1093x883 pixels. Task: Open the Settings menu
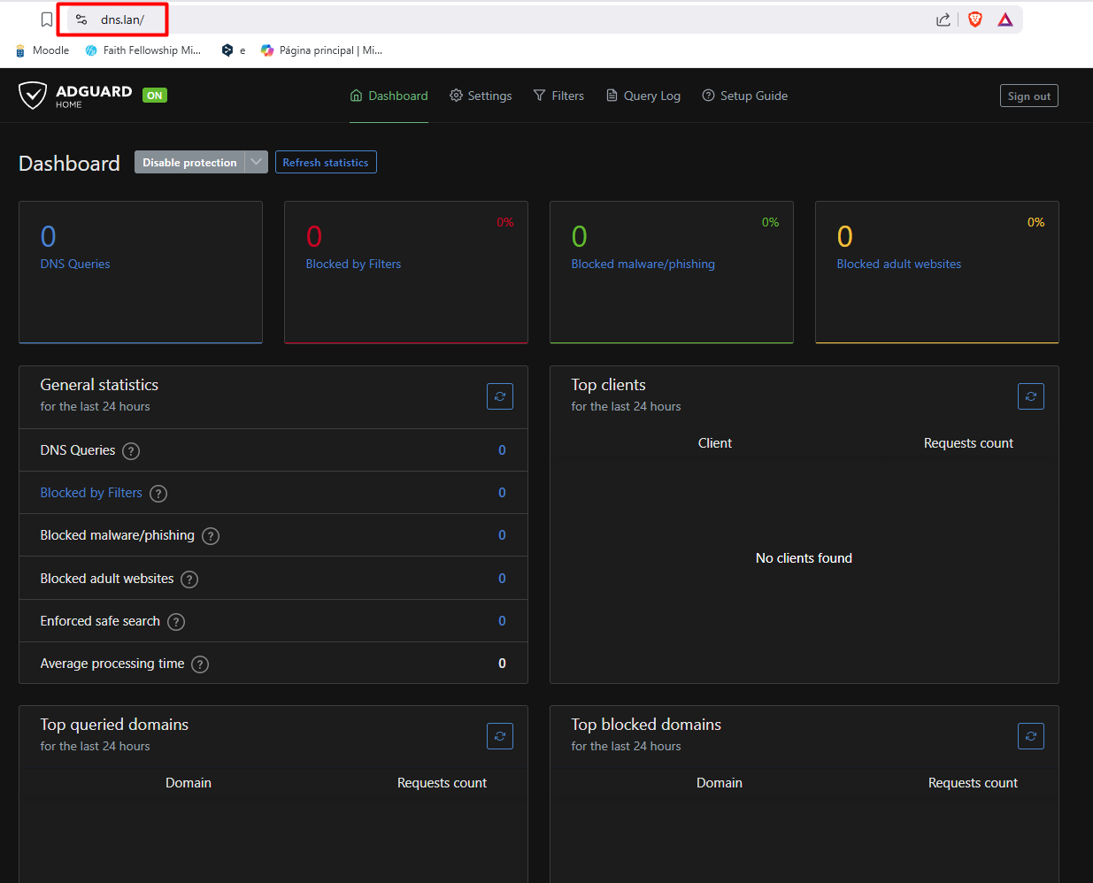coord(481,96)
